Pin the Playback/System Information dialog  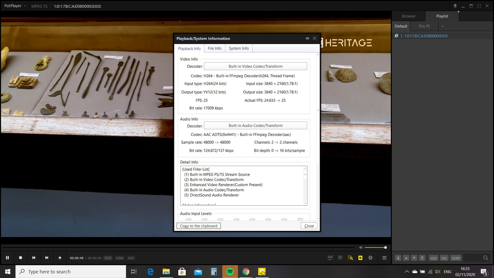tap(307, 38)
